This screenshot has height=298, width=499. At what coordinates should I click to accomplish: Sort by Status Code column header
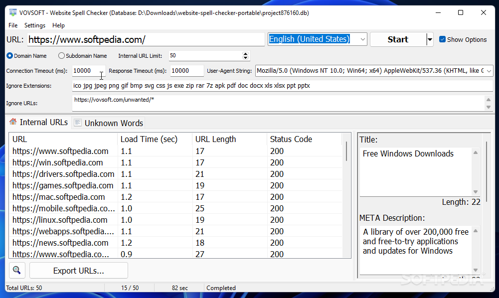304,139
